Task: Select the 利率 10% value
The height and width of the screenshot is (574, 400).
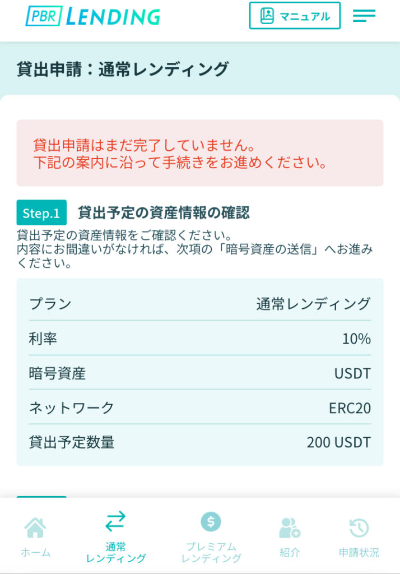Action: 356,339
